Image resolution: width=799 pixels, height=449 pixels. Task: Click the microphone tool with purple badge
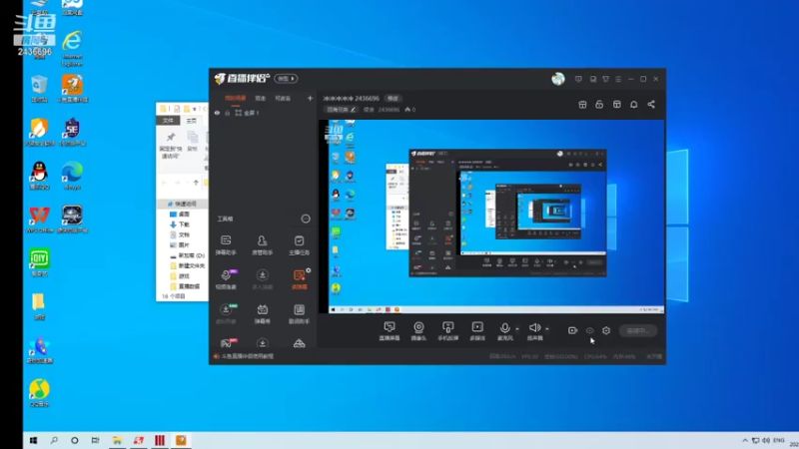pos(226,279)
